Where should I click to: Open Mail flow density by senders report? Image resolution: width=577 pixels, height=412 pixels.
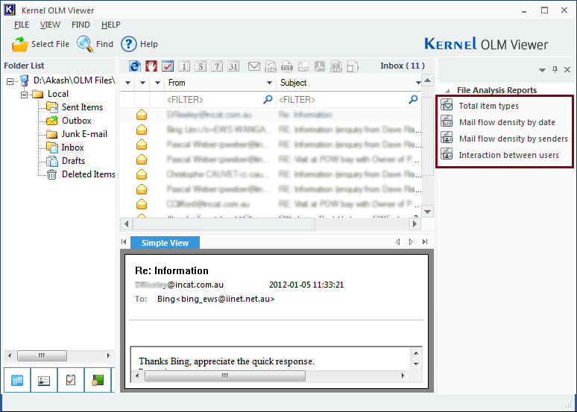point(514,139)
